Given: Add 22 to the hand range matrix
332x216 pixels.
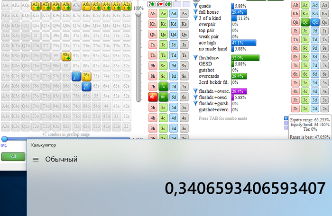Looking at the screenshot, I should (127, 126).
